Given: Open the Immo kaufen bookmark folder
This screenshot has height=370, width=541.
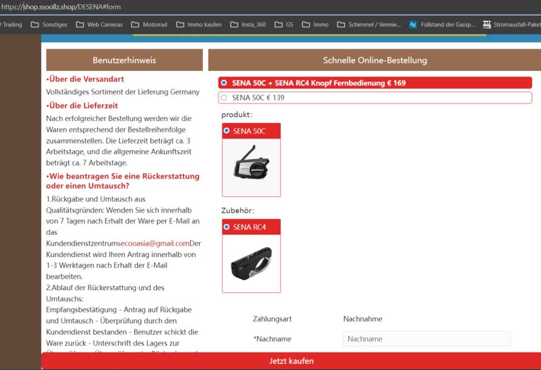Looking at the screenshot, I should pos(199,24).
